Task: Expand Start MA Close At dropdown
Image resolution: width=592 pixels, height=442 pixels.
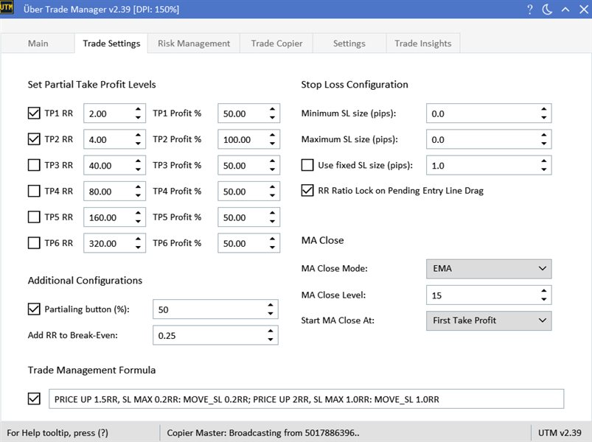Action: click(488, 320)
